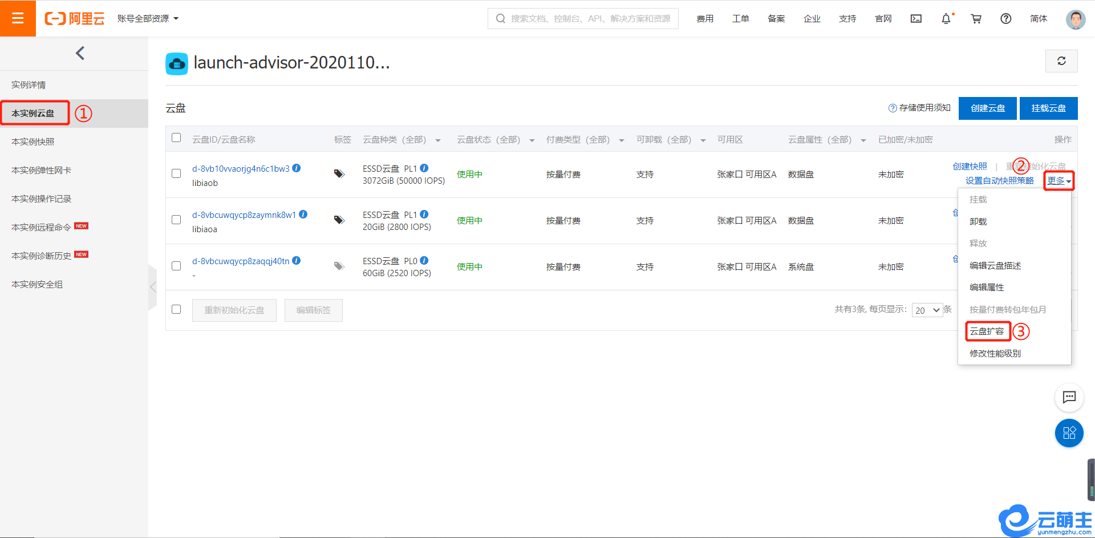Open 本实例快照 in the left sidebar
Viewport: 1095px width, 538px height.
[33, 142]
